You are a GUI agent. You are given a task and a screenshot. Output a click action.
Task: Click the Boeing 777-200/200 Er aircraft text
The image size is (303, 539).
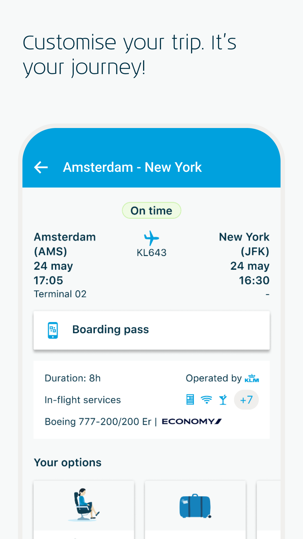coord(98,422)
